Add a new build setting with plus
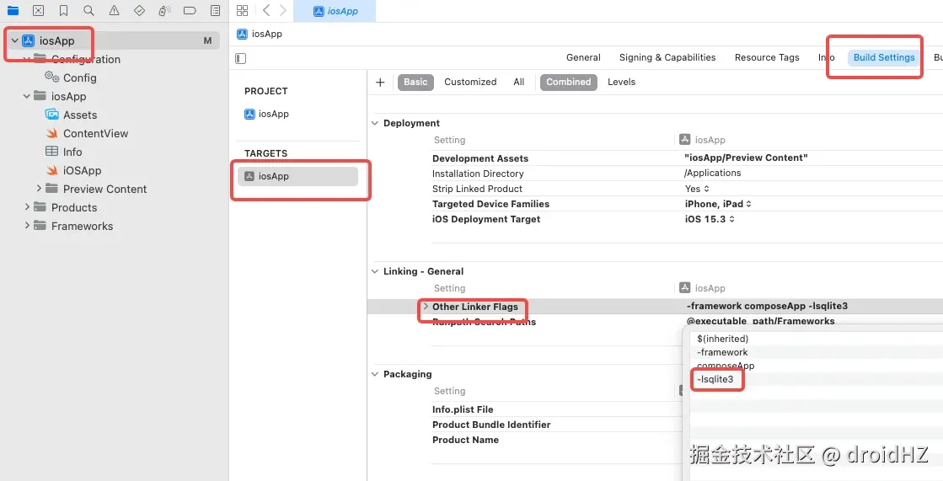The width and height of the screenshot is (943, 481). click(x=380, y=82)
